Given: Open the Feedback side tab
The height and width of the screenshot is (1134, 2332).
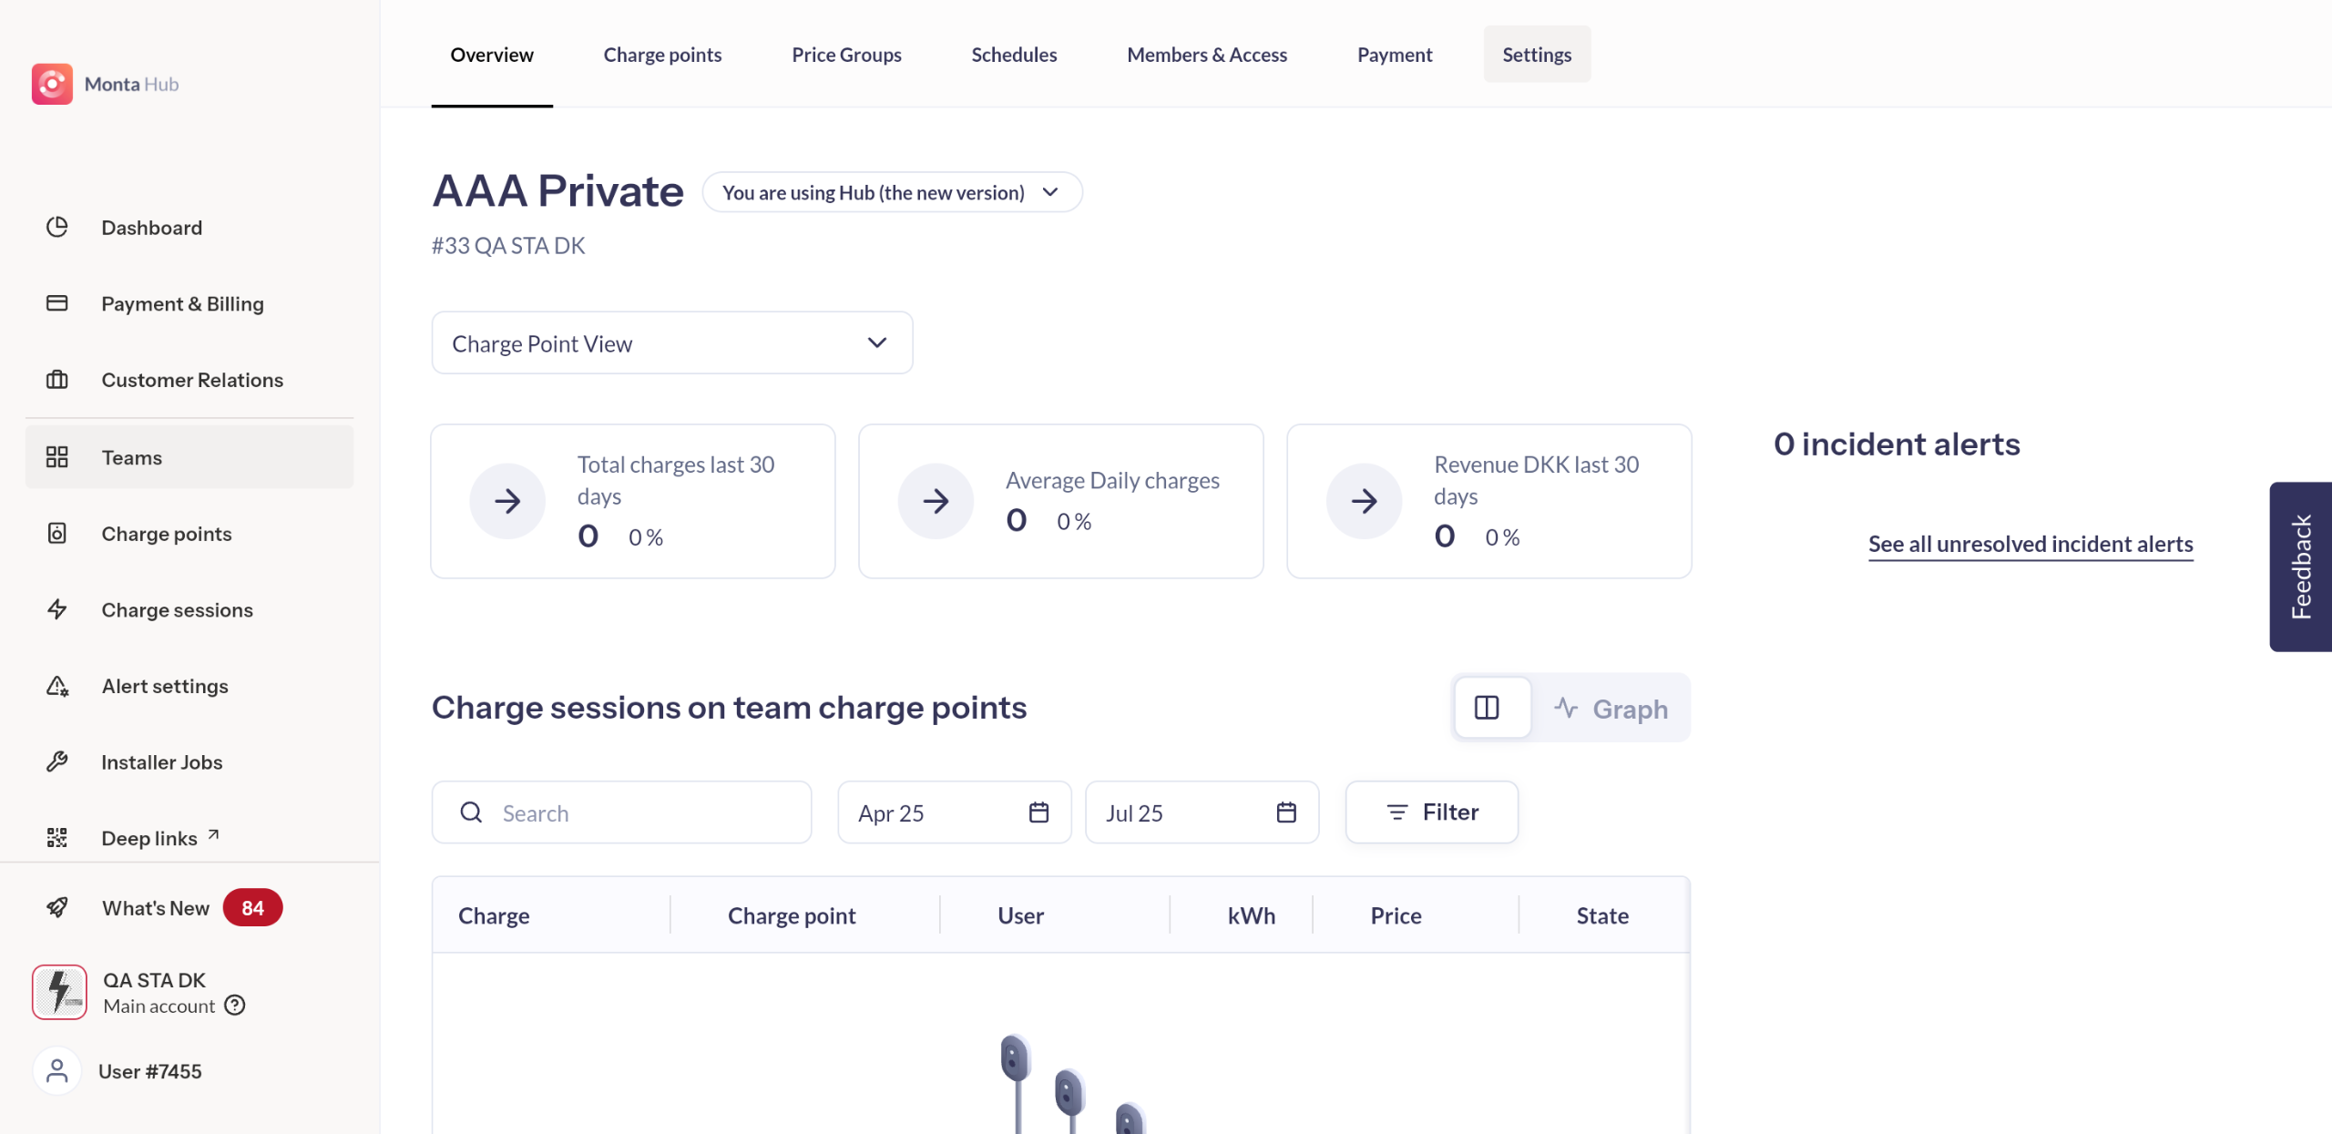Looking at the screenshot, I should 2300,567.
